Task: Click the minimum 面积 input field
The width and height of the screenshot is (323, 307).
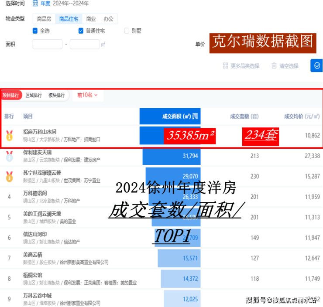Action: [48, 44]
